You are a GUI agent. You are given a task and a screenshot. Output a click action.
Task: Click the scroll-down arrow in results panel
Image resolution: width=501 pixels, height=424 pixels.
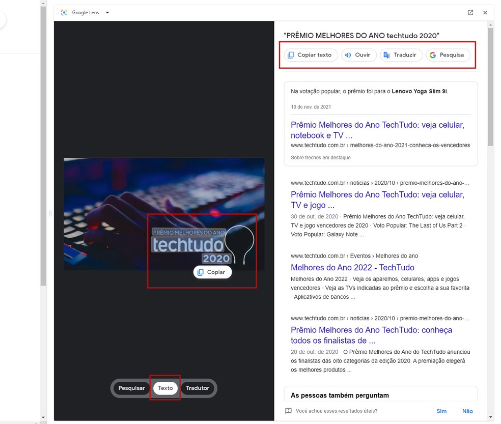(491, 417)
